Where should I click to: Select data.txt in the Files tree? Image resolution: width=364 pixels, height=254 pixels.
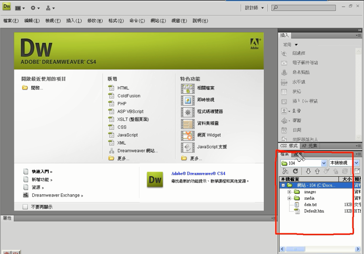(311, 205)
